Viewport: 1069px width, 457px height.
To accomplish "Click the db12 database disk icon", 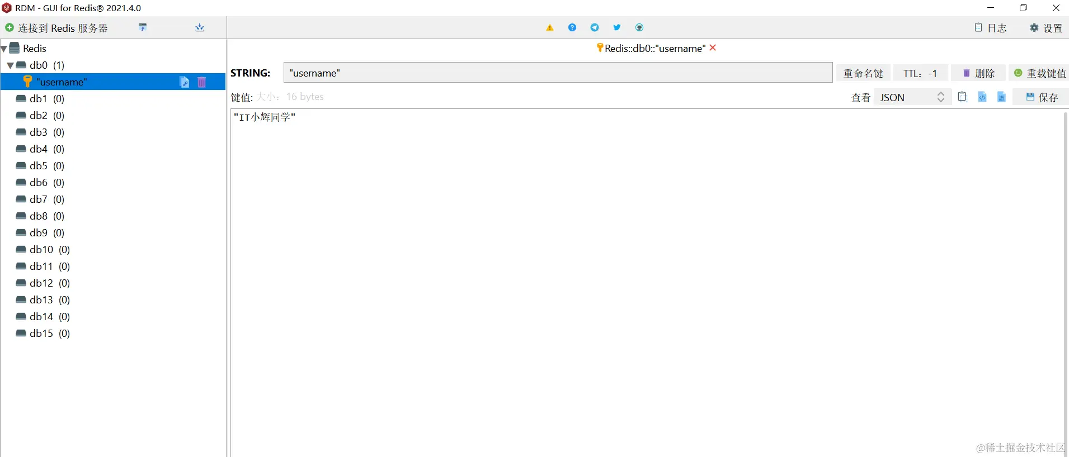I will (21, 283).
